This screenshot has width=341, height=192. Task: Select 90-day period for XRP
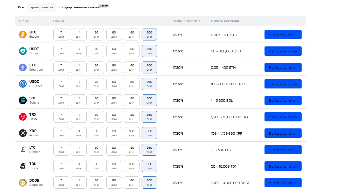click(114, 133)
